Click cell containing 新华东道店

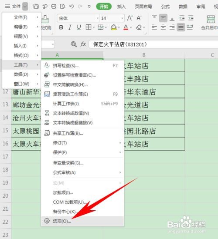[154, 92]
